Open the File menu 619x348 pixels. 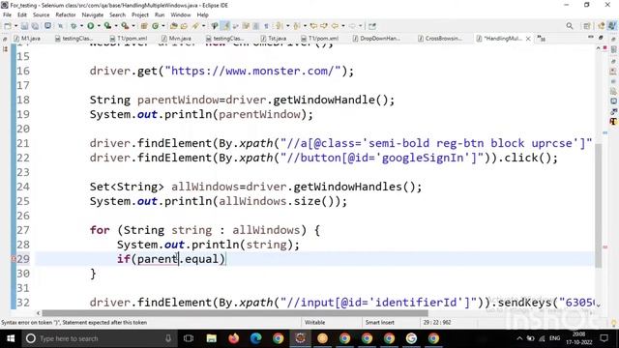[7, 14]
